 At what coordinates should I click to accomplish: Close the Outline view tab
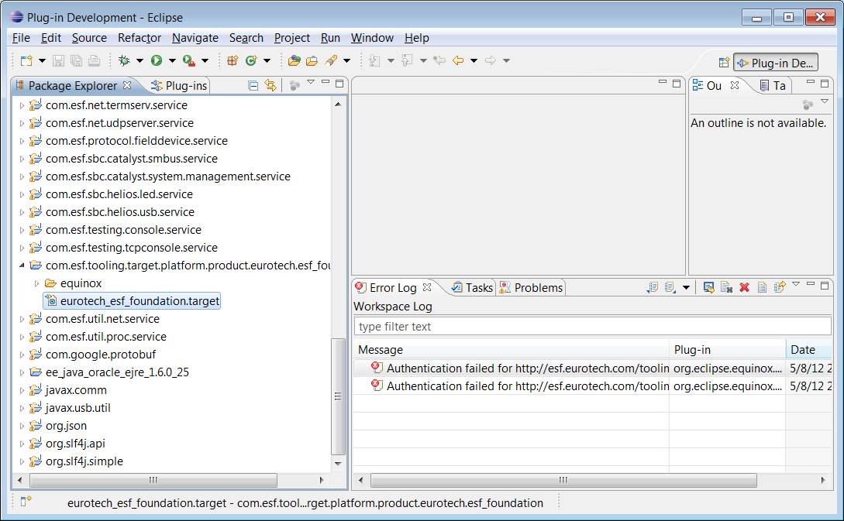pos(735,85)
